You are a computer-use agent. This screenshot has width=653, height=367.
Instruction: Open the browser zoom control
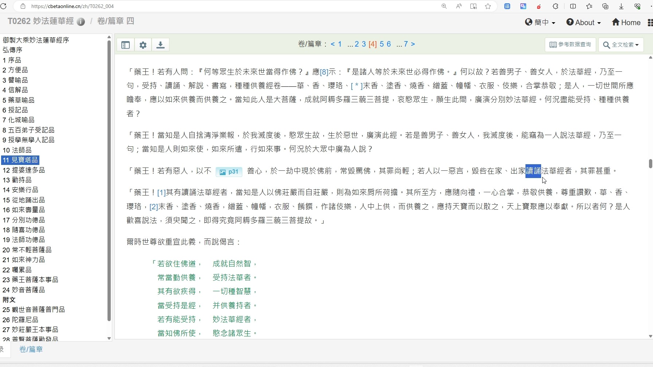click(444, 6)
